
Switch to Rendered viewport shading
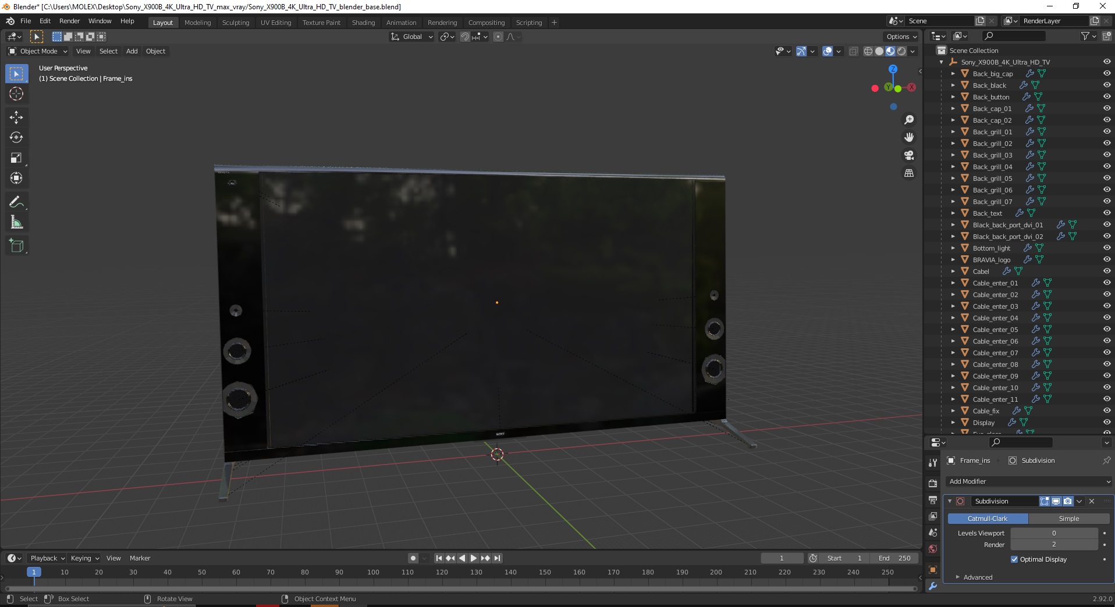[901, 51]
